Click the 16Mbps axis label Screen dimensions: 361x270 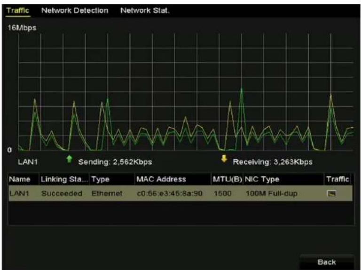(22, 28)
